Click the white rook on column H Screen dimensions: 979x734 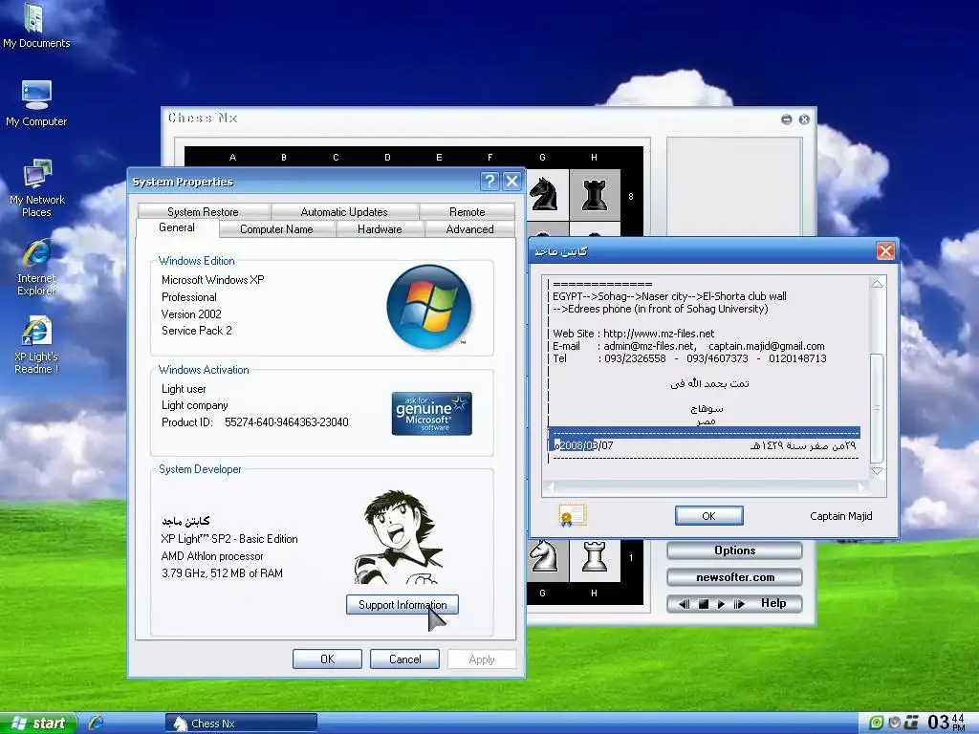pos(595,556)
